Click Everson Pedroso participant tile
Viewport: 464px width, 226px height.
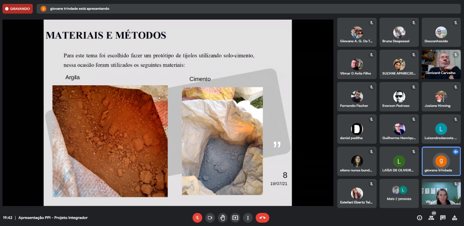pos(399,96)
